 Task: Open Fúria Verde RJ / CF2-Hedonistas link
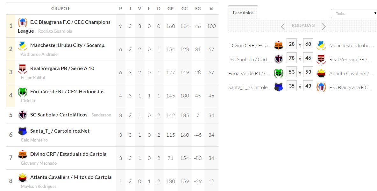pos(67,92)
